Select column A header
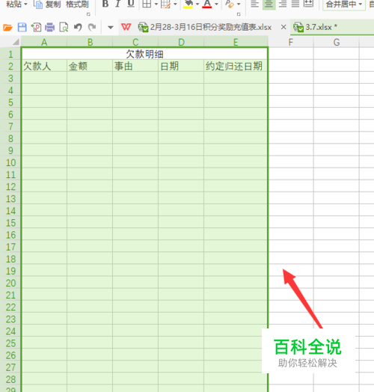The image size is (374, 392). pos(44,42)
